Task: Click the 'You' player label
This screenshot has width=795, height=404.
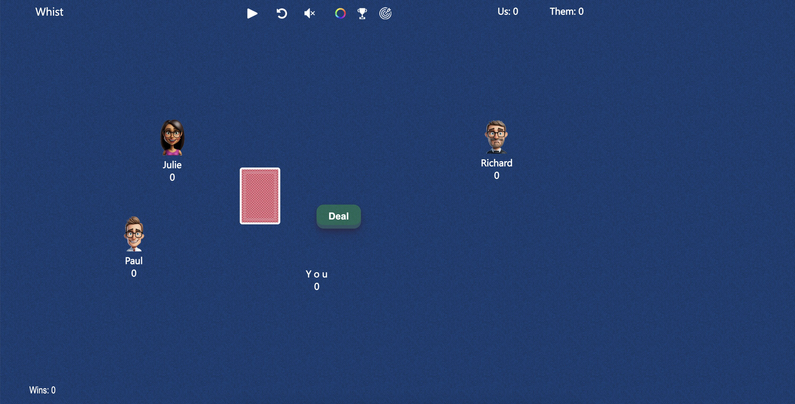Action: [x=317, y=274]
